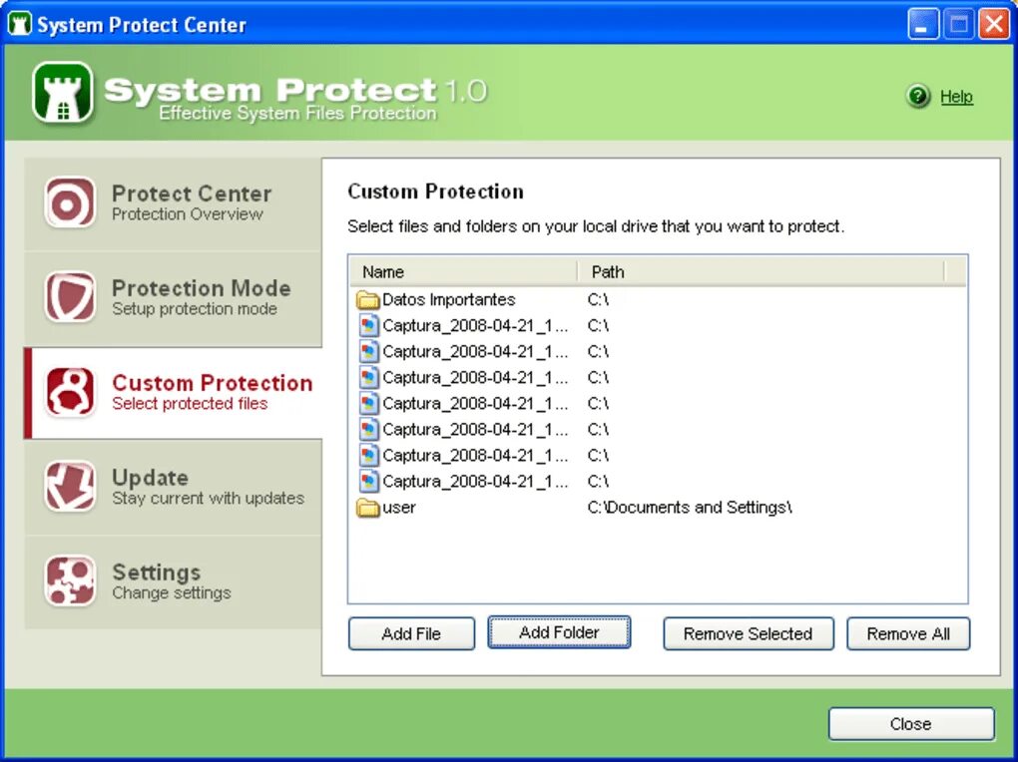This screenshot has height=762, width=1018.
Task: Click the Close button at bottom
Action: [911, 724]
